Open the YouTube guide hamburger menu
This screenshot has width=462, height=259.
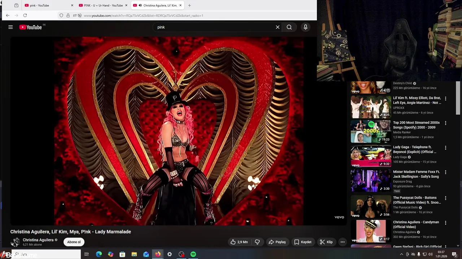click(10, 27)
